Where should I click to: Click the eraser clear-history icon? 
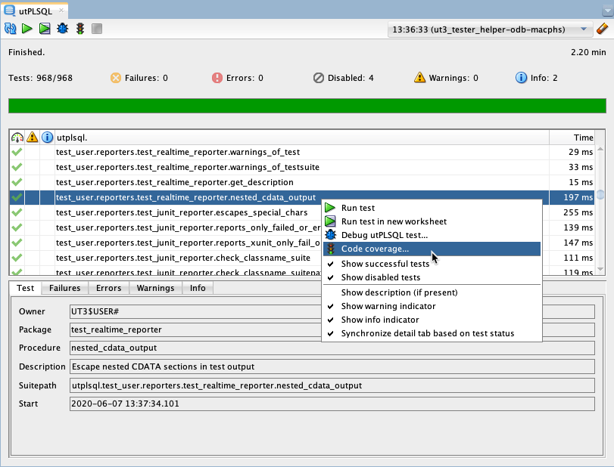pos(603,29)
